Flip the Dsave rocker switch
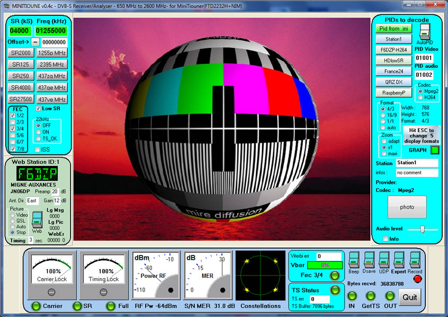448x317 pixels. (x=369, y=259)
